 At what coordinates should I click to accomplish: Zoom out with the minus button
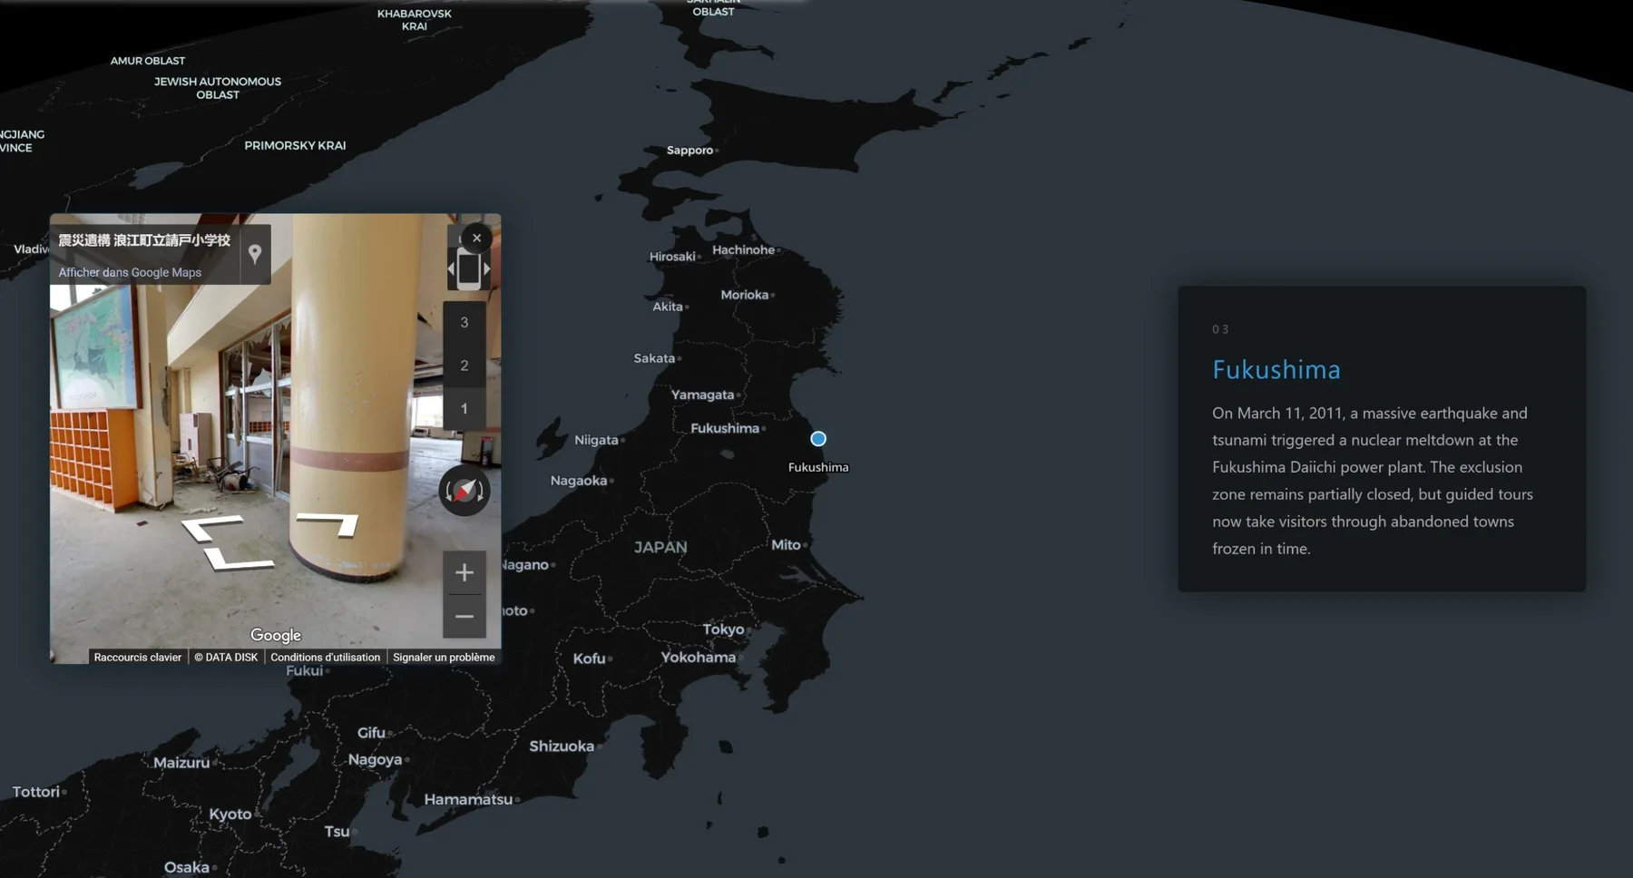464,616
